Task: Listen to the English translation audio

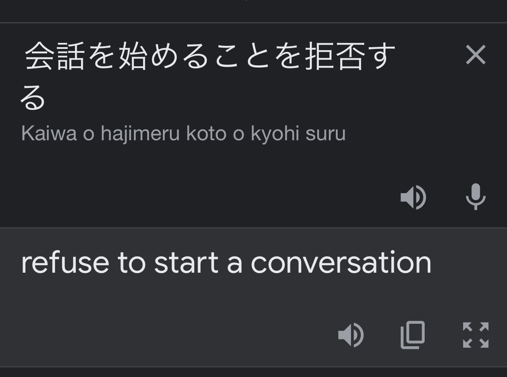Action: 351,335
